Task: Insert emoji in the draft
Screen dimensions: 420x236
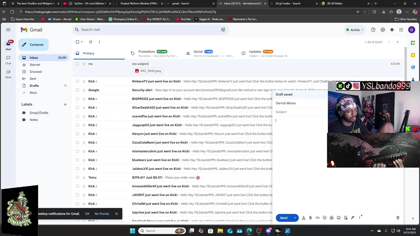Action: (x=325, y=218)
